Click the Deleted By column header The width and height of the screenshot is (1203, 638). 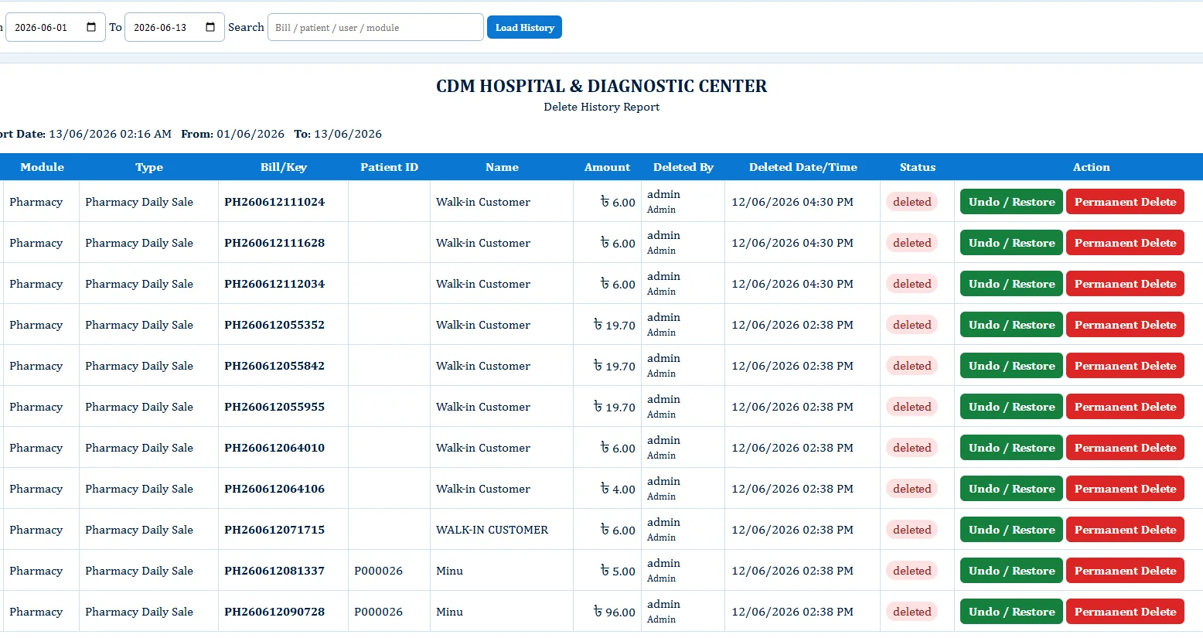[x=683, y=167]
